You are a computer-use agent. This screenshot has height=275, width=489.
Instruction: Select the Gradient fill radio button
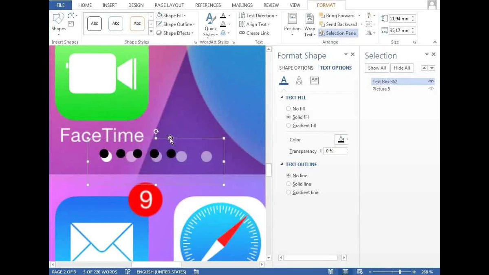tap(289, 125)
